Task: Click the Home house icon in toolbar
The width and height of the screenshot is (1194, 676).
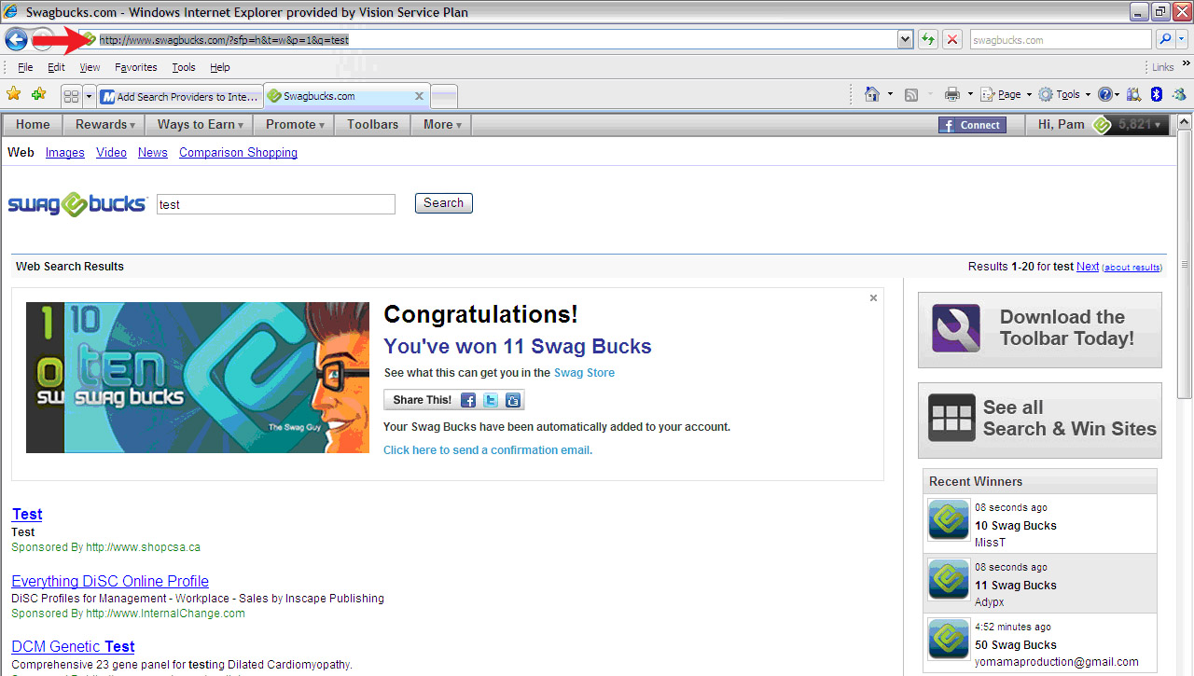Action: 872,94
